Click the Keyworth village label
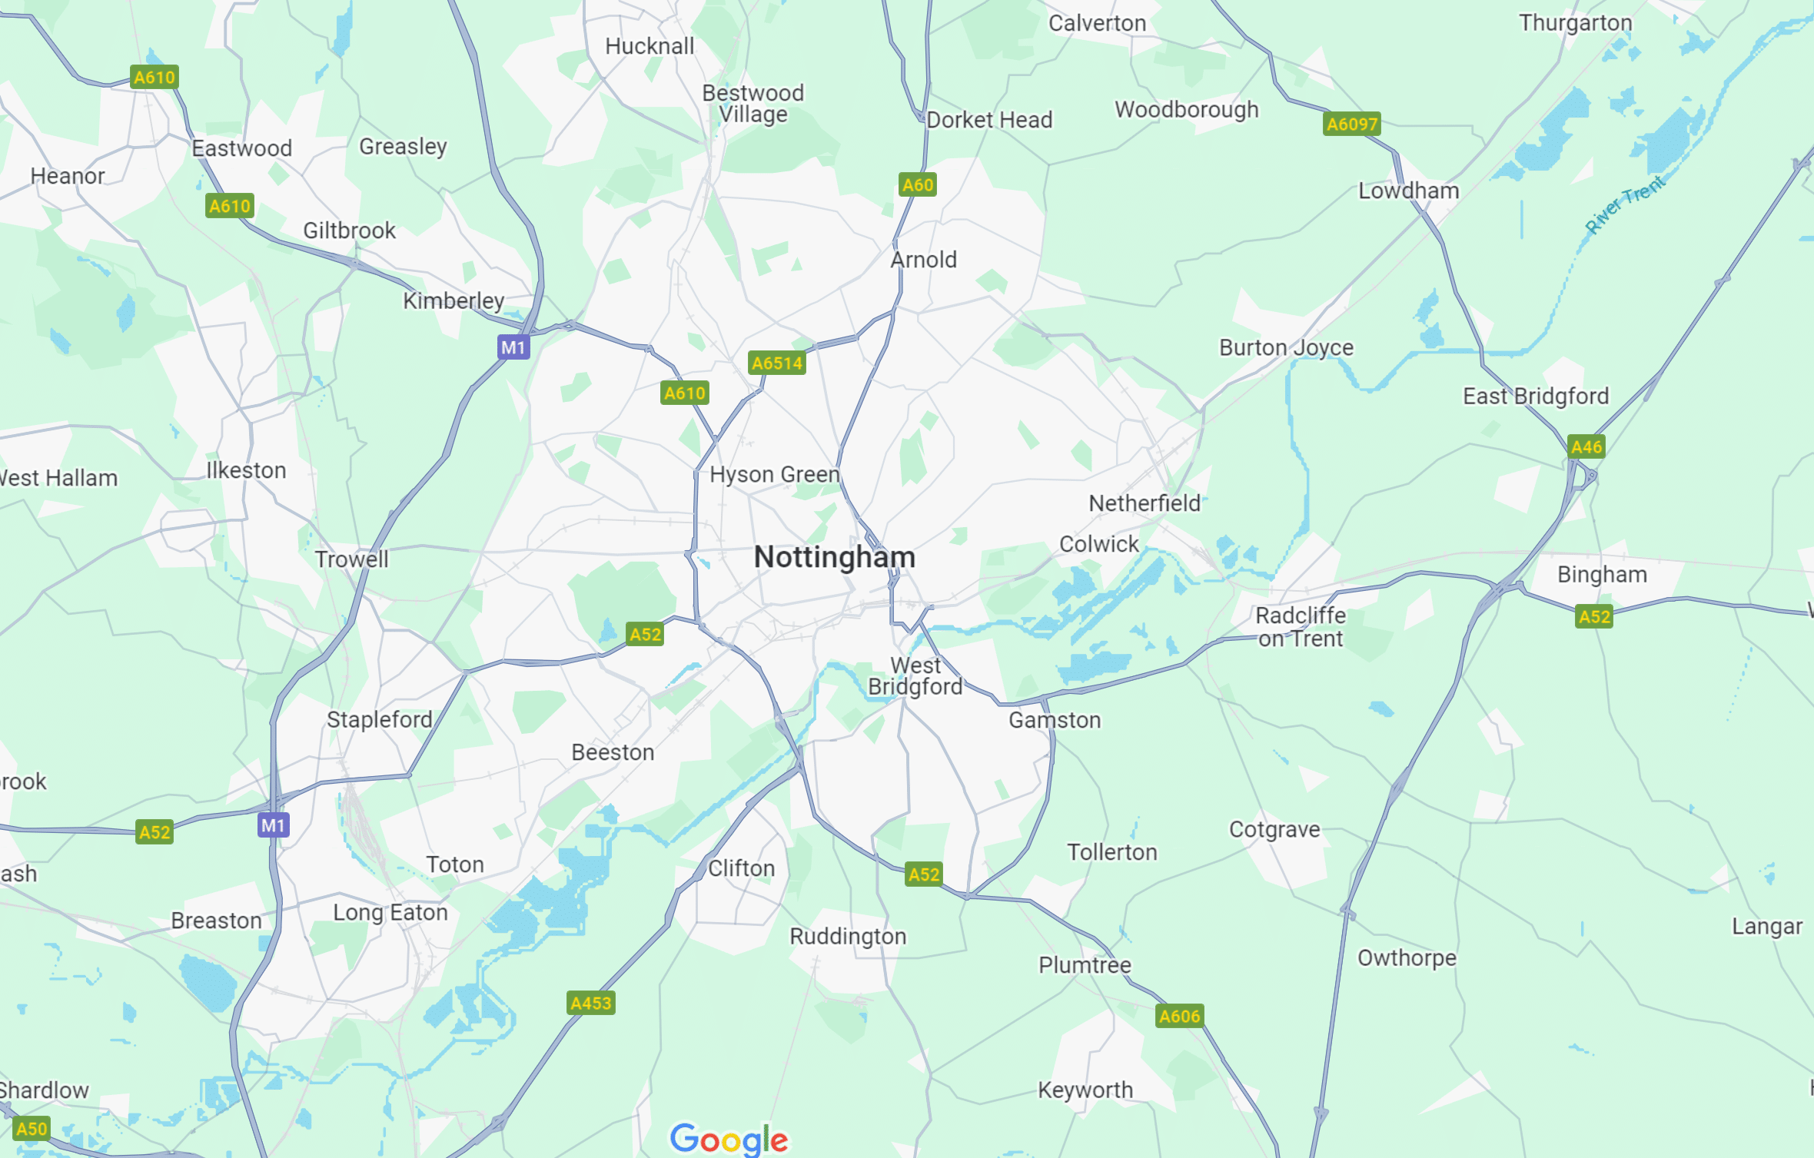This screenshot has height=1158, width=1814. (x=1085, y=1090)
